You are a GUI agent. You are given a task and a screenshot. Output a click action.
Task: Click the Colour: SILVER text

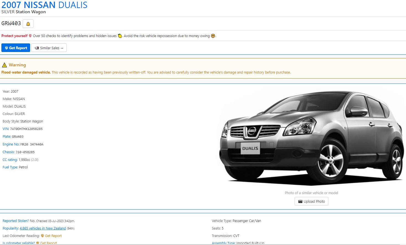(x=14, y=114)
